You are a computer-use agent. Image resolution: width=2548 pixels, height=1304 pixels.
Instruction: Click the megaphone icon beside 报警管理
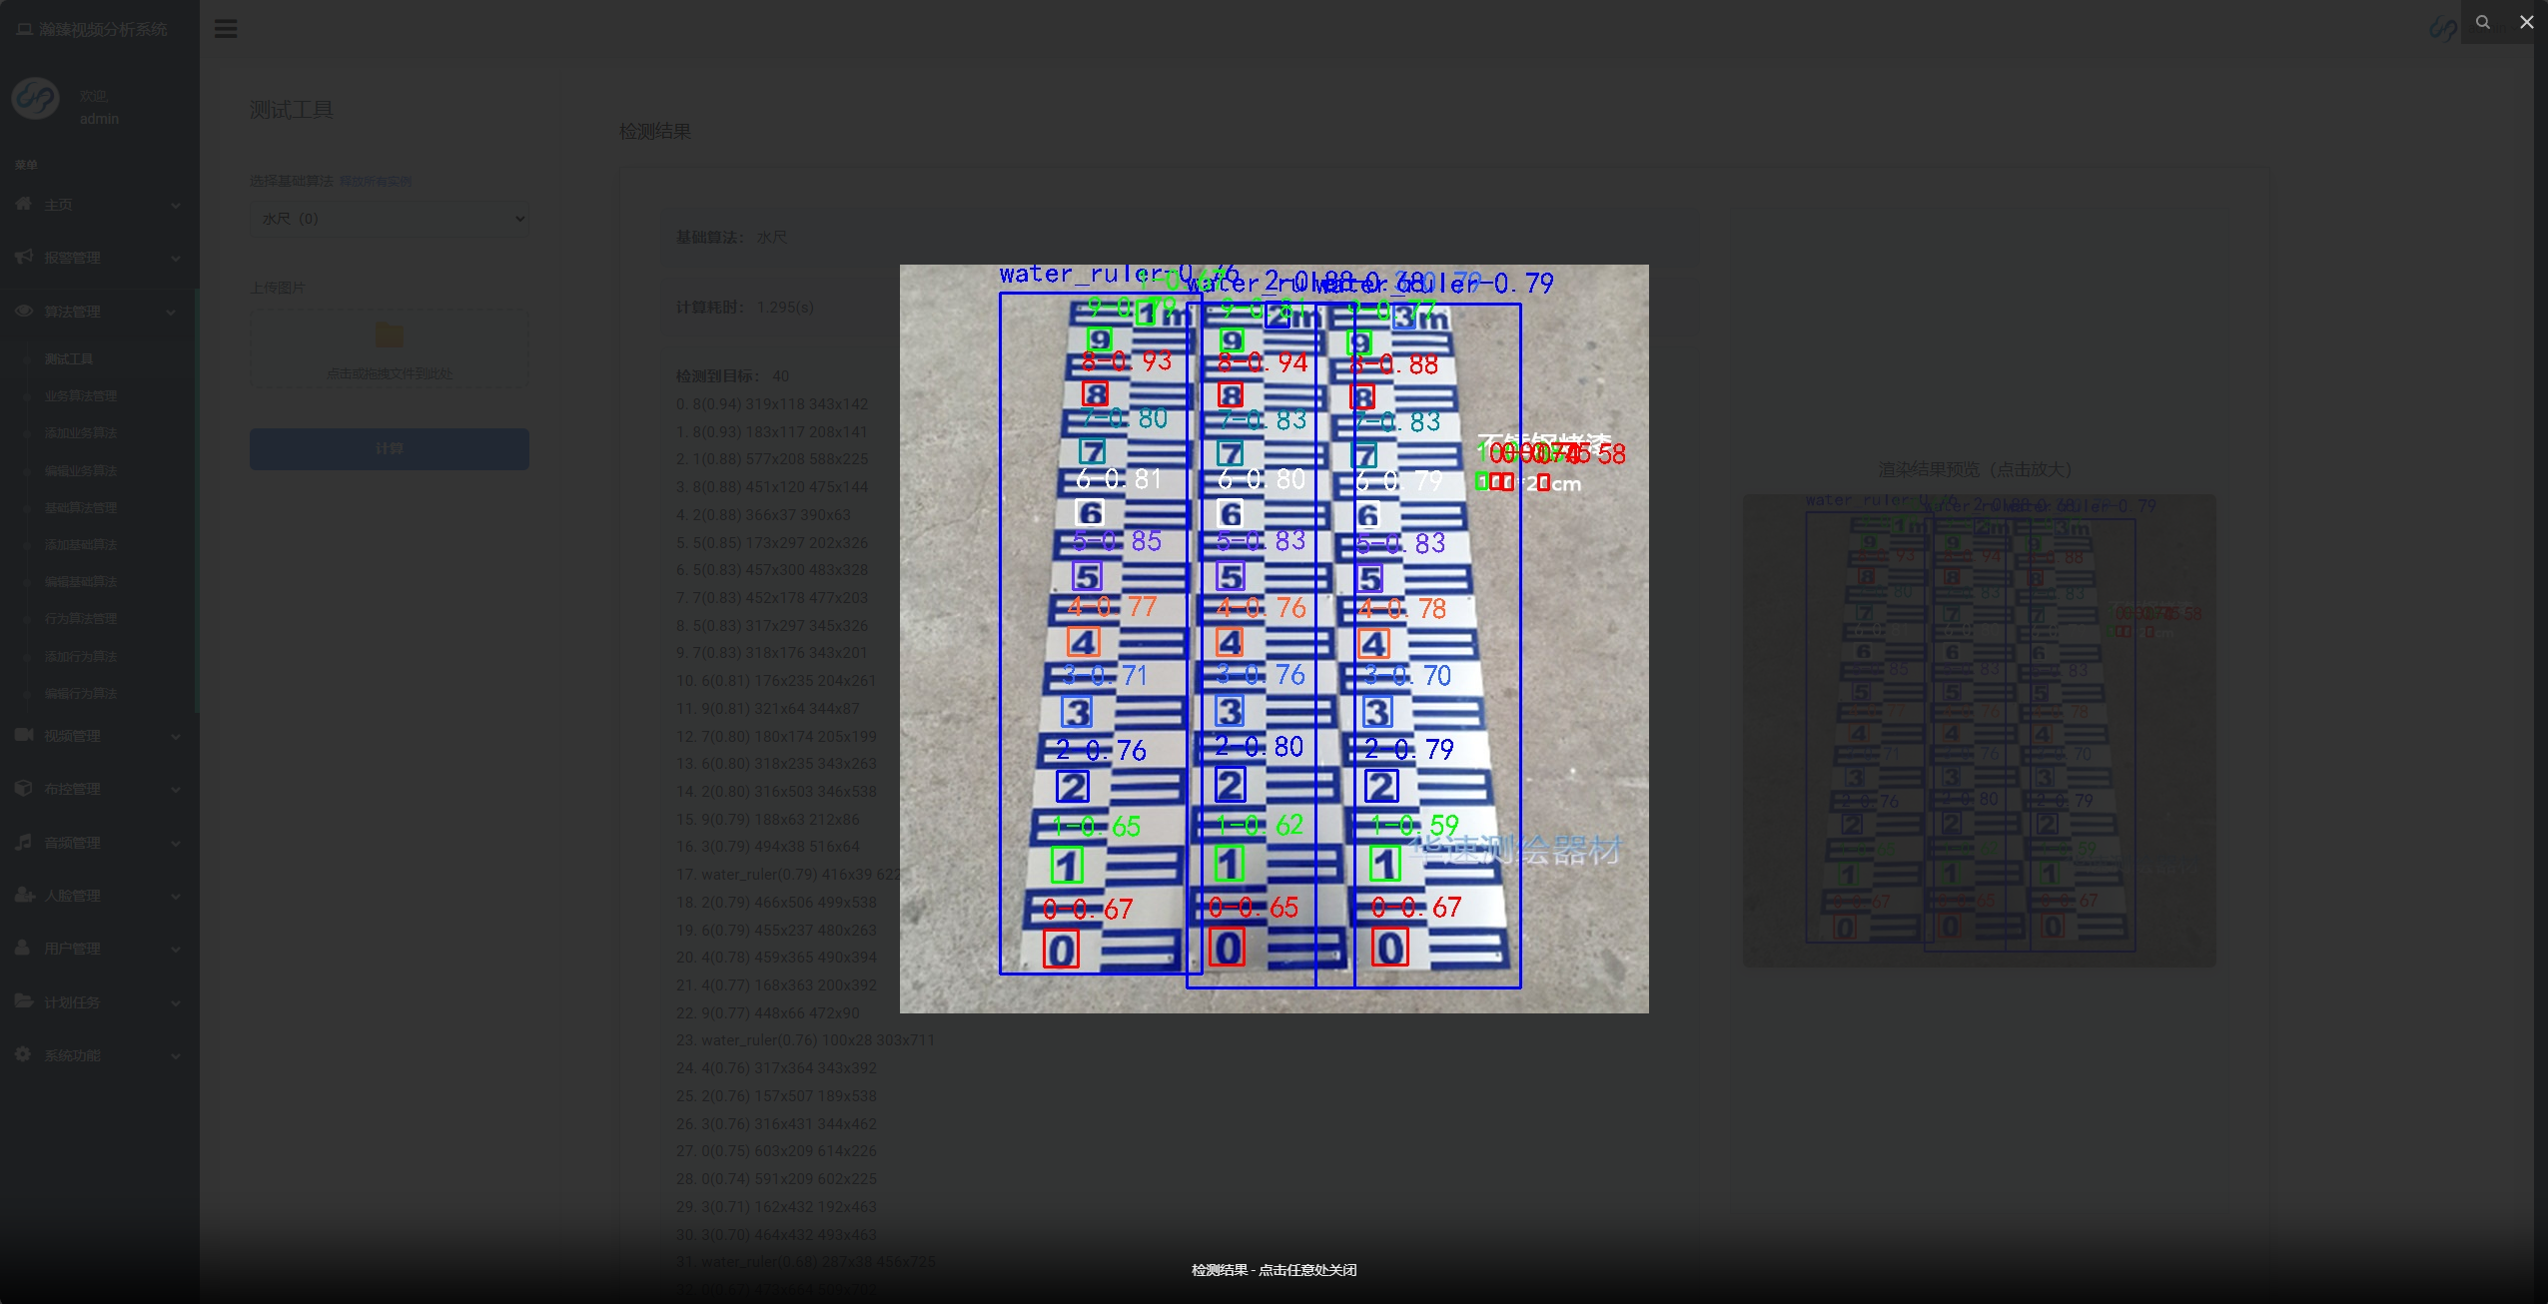(24, 257)
